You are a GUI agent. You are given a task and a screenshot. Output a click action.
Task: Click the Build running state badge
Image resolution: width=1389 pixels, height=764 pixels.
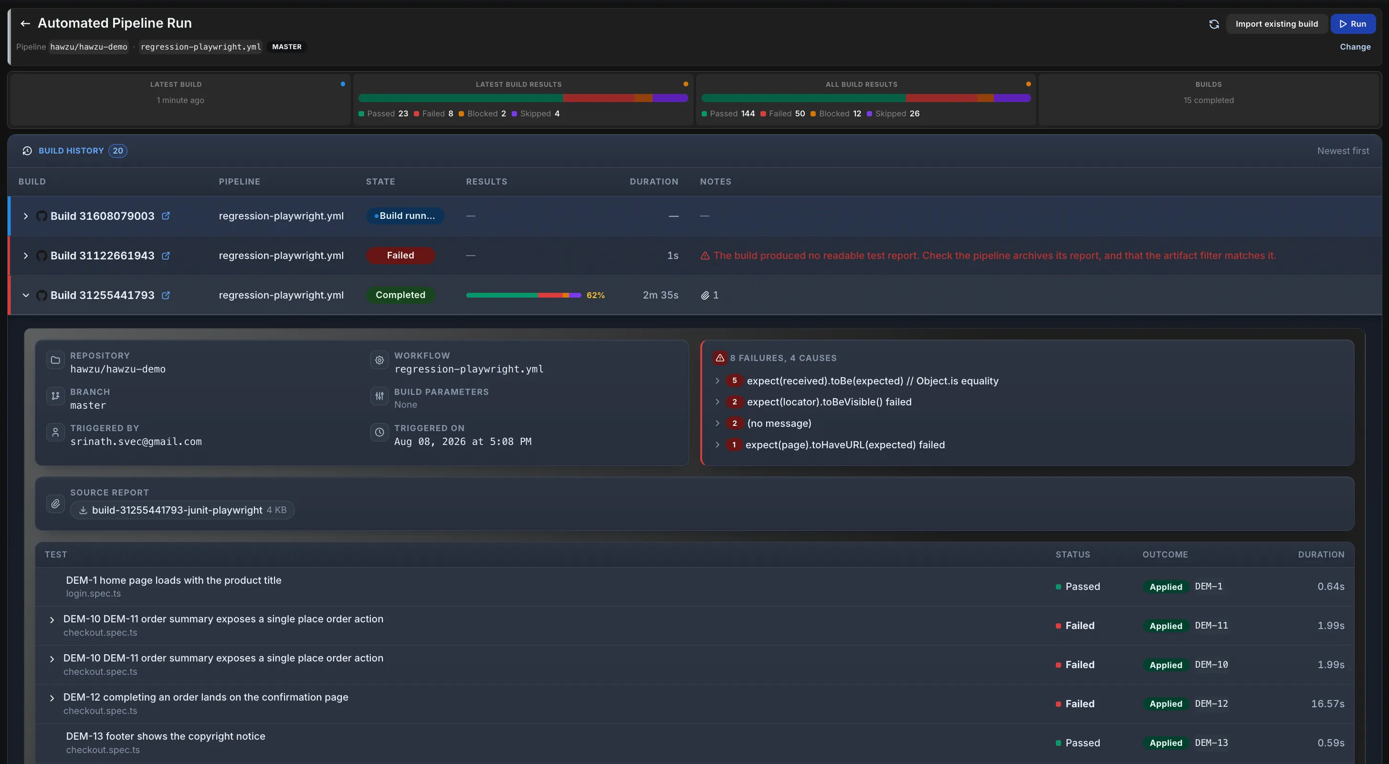pos(405,216)
